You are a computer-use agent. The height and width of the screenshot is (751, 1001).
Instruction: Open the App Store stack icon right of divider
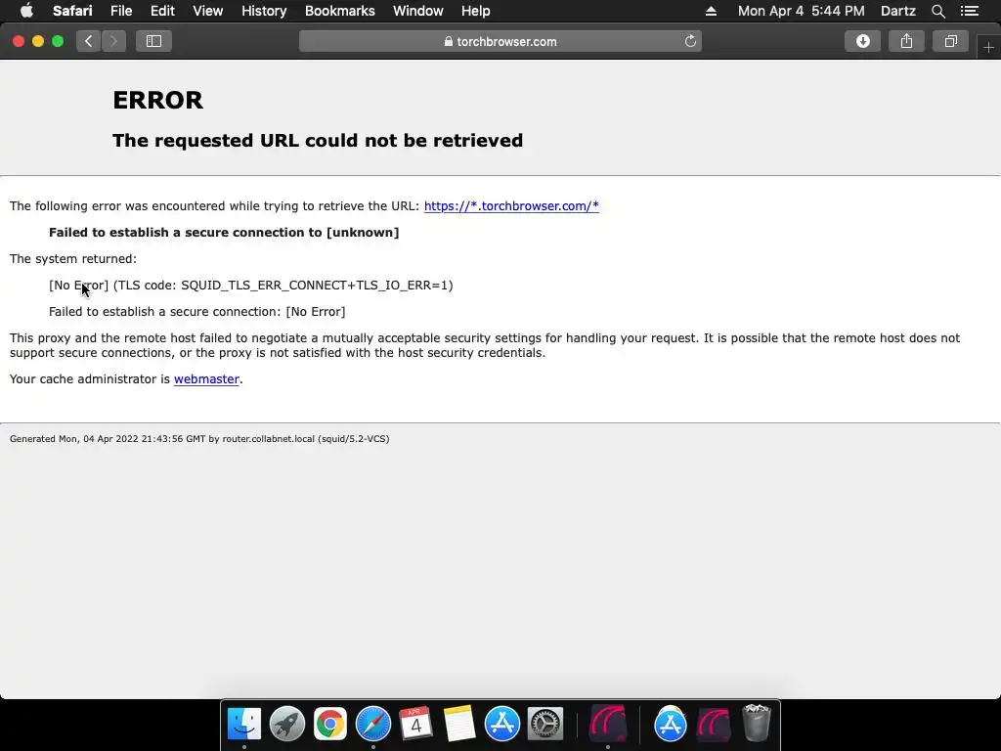pos(671,724)
